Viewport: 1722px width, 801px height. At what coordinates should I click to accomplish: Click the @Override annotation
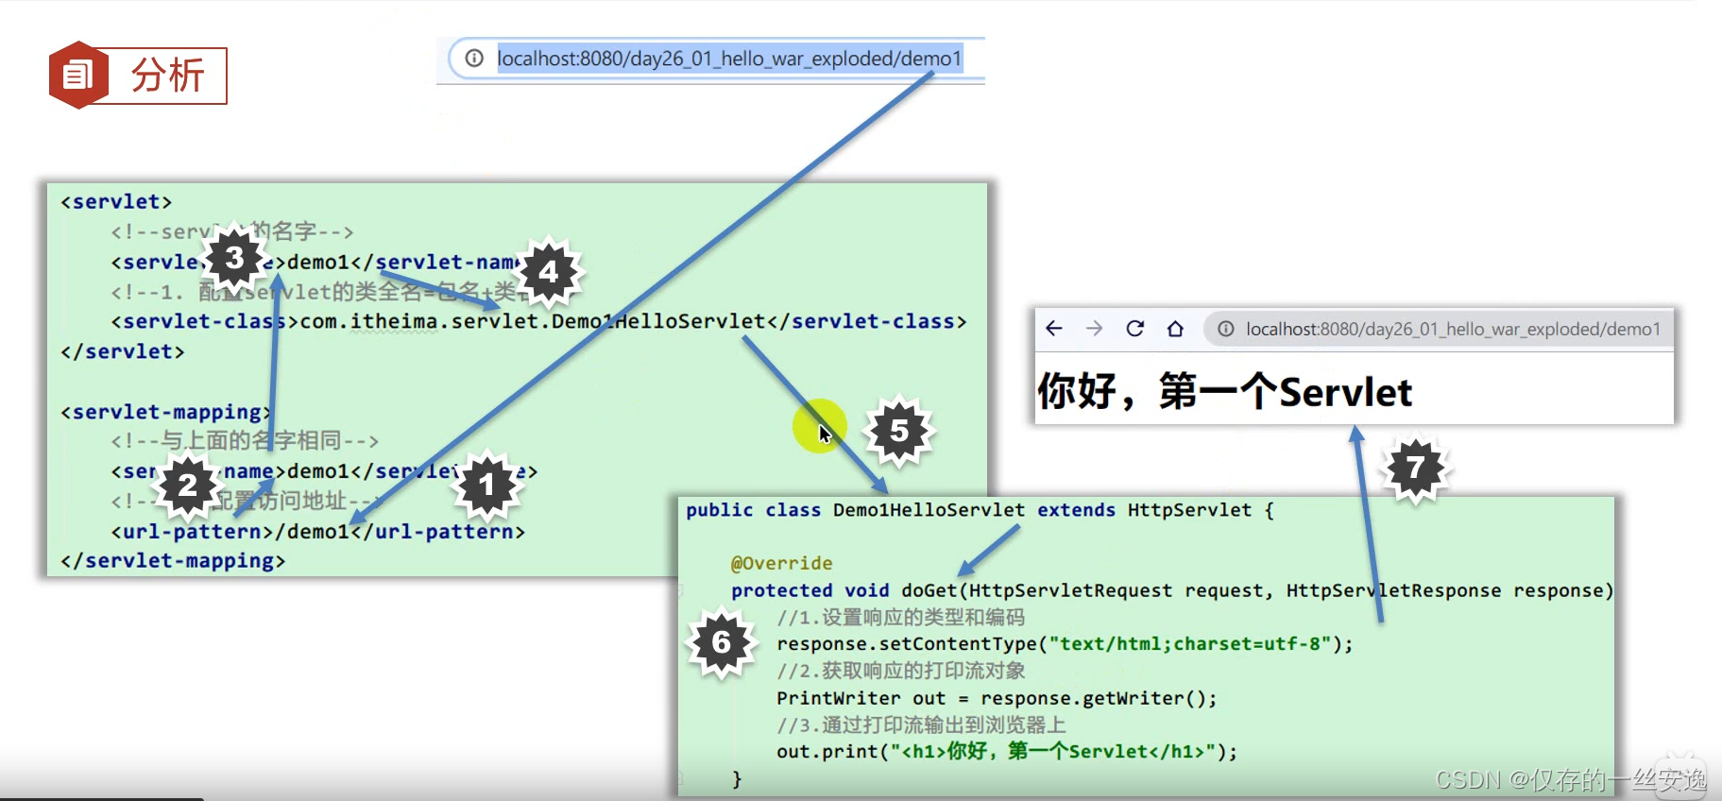click(782, 564)
